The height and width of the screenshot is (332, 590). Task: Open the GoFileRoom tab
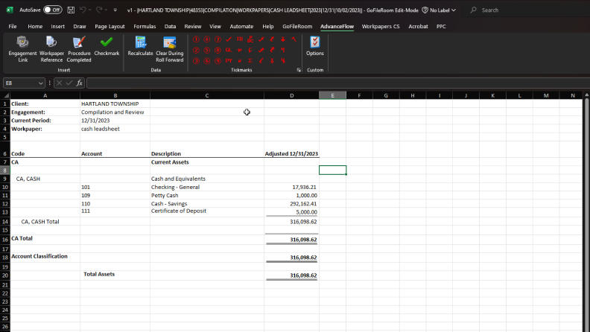point(297,26)
